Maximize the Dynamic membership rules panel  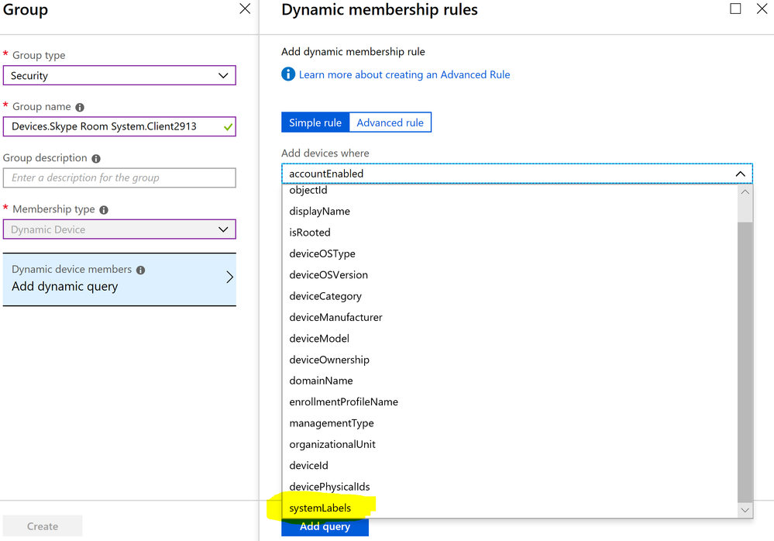(x=735, y=9)
